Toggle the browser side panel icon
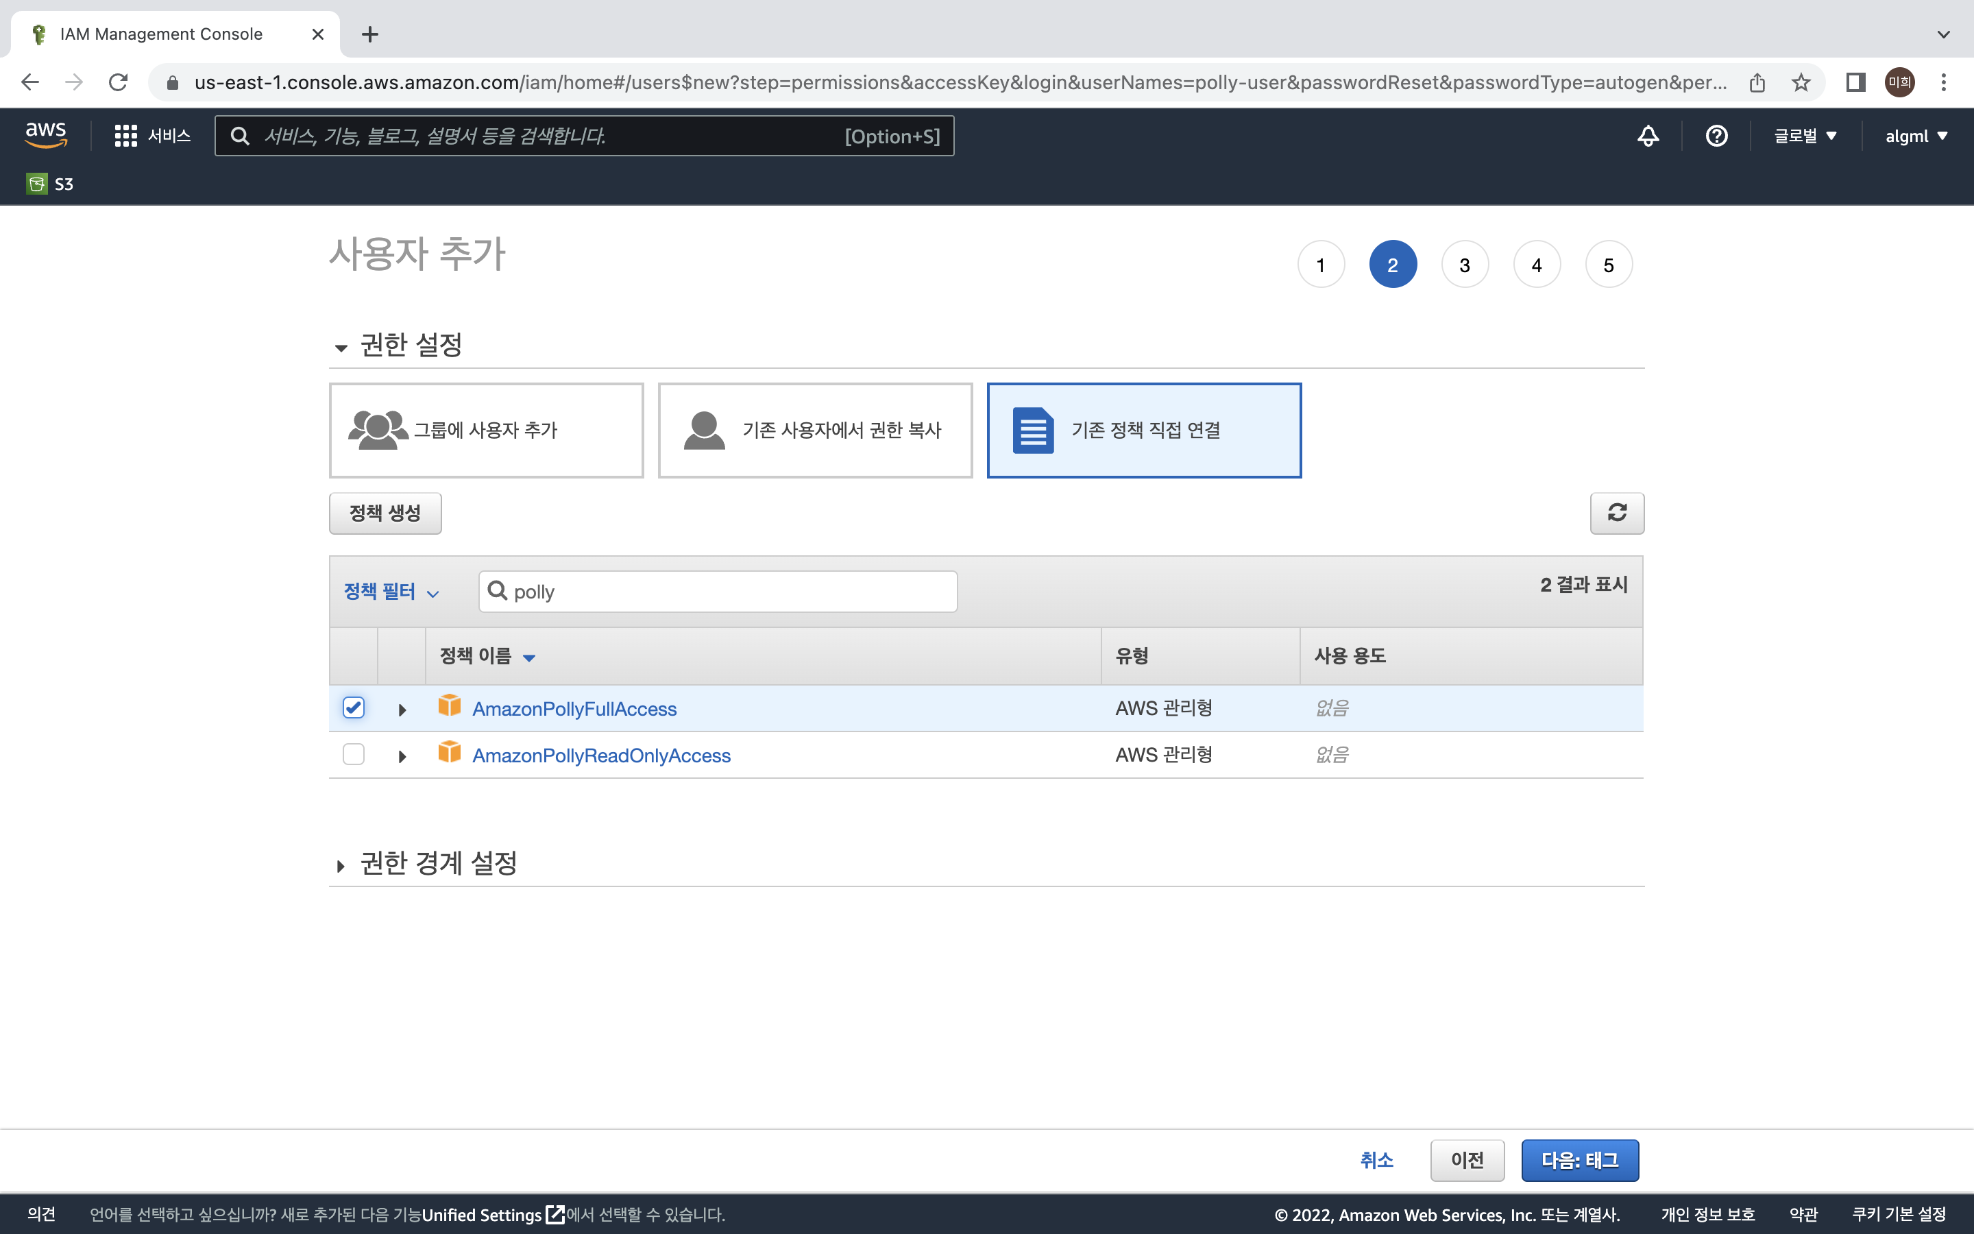 pyautogui.click(x=1855, y=82)
